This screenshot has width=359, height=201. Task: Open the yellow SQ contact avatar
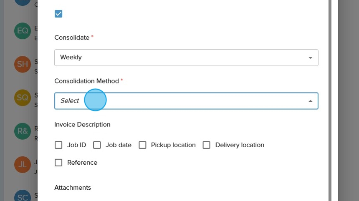[23, 98]
